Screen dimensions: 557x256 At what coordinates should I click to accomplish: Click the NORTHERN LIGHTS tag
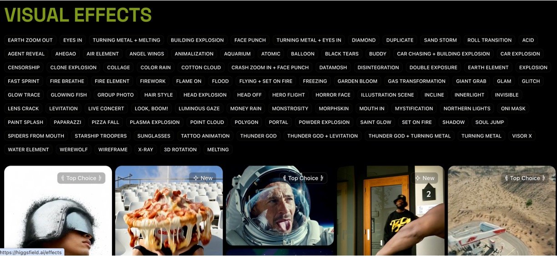(467, 108)
